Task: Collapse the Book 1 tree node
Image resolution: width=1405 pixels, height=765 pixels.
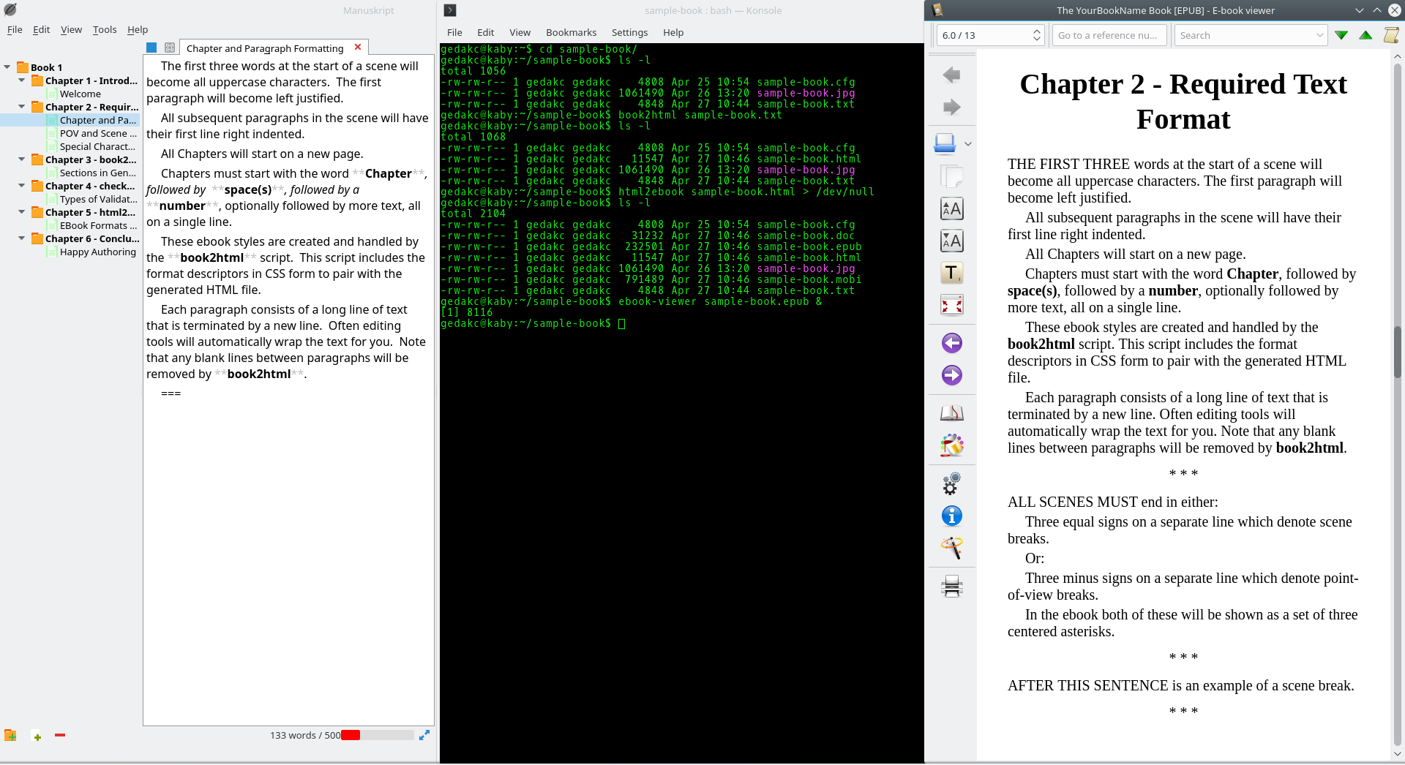Action: click(x=7, y=67)
